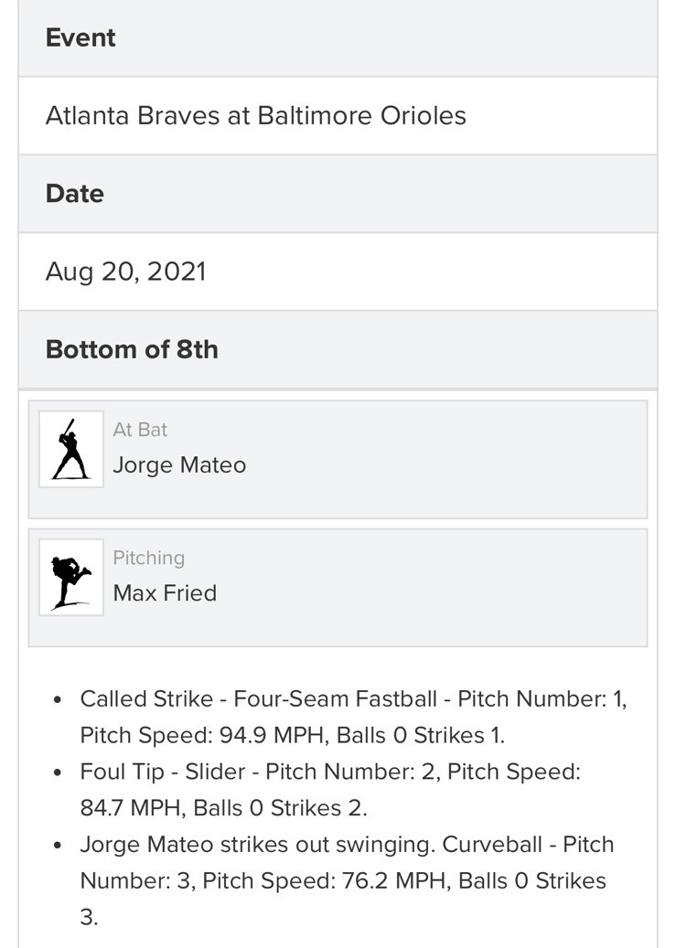Click the Pitching label
The height and width of the screenshot is (948, 676).
[x=148, y=558]
